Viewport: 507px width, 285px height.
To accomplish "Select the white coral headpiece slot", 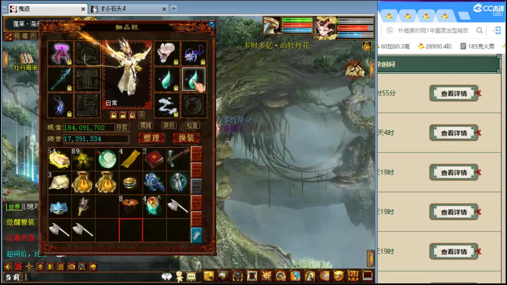I will [167, 53].
